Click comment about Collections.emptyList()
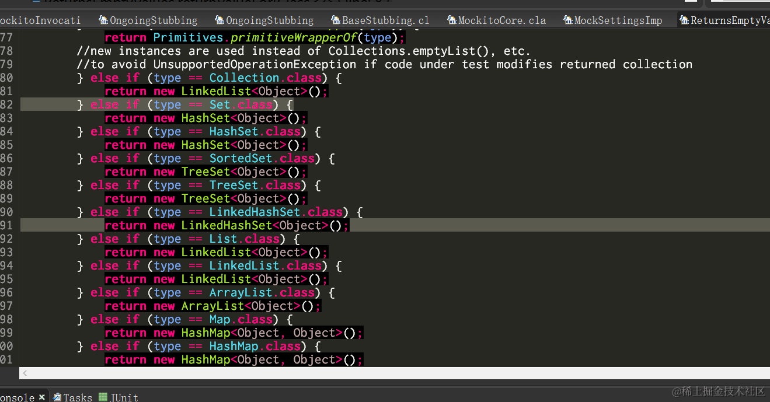 pos(304,51)
